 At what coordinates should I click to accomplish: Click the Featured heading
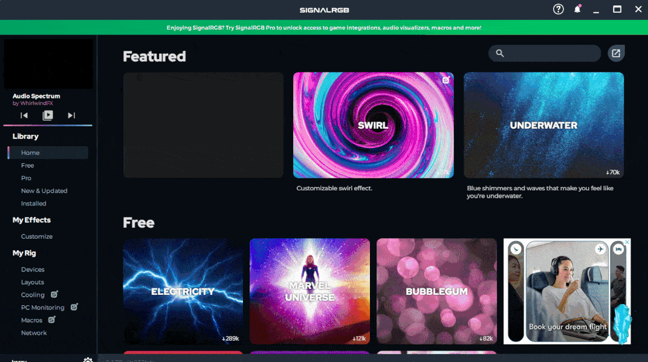click(154, 56)
